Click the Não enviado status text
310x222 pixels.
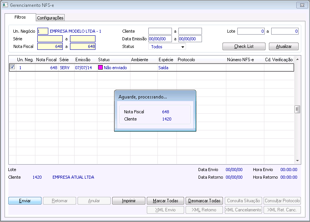click(116, 68)
